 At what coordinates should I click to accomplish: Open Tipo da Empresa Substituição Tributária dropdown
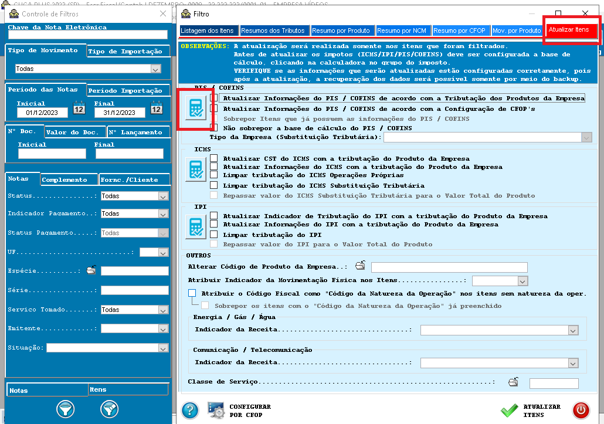point(586,137)
